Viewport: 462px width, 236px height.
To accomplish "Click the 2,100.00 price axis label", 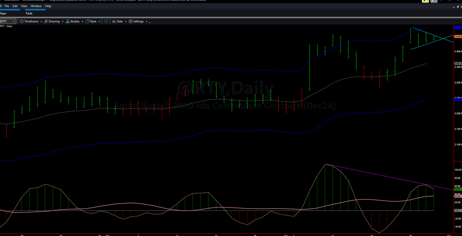I will (x=458, y=144).
